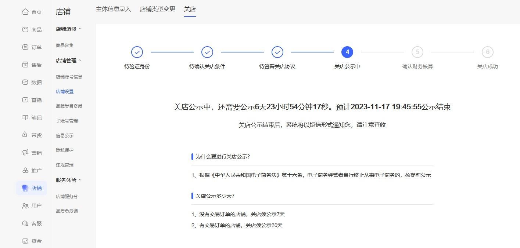Switch to the 店铺类型变更 tab
520x248 pixels.
[158, 9]
